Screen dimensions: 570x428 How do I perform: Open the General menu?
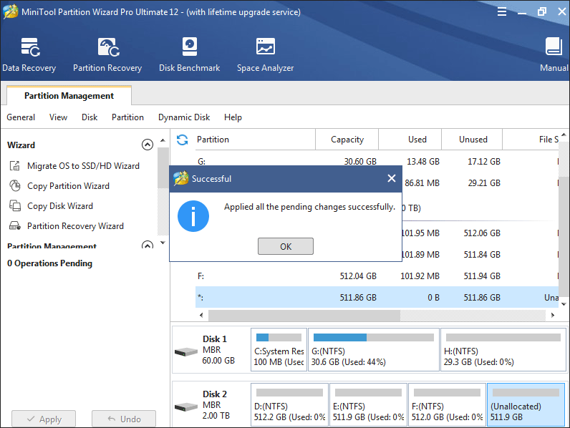[21, 117]
